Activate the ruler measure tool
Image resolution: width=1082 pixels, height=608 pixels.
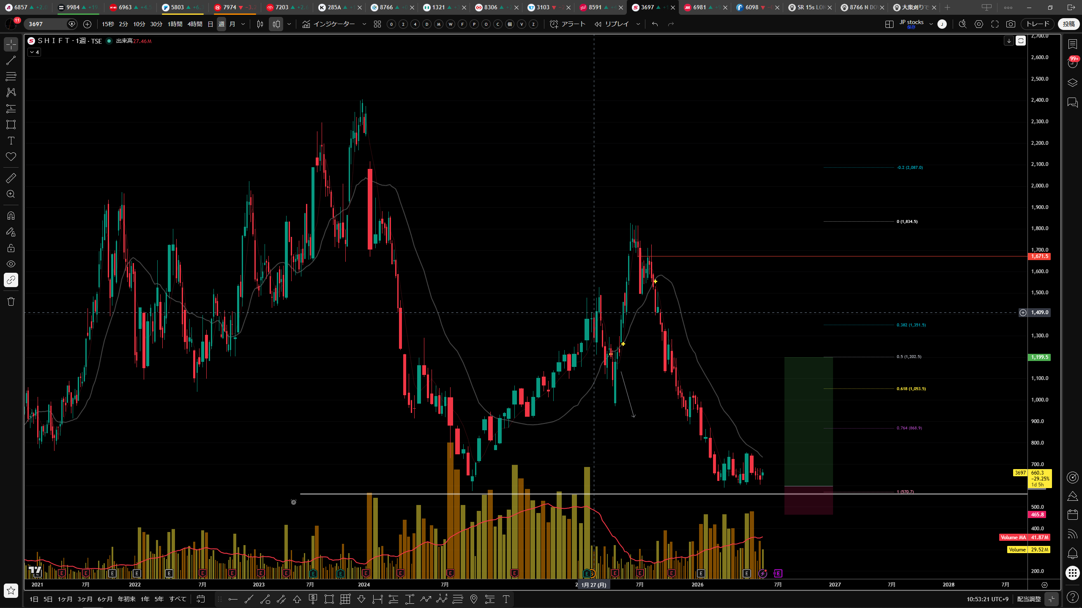pyautogui.click(x=11, y=178)
